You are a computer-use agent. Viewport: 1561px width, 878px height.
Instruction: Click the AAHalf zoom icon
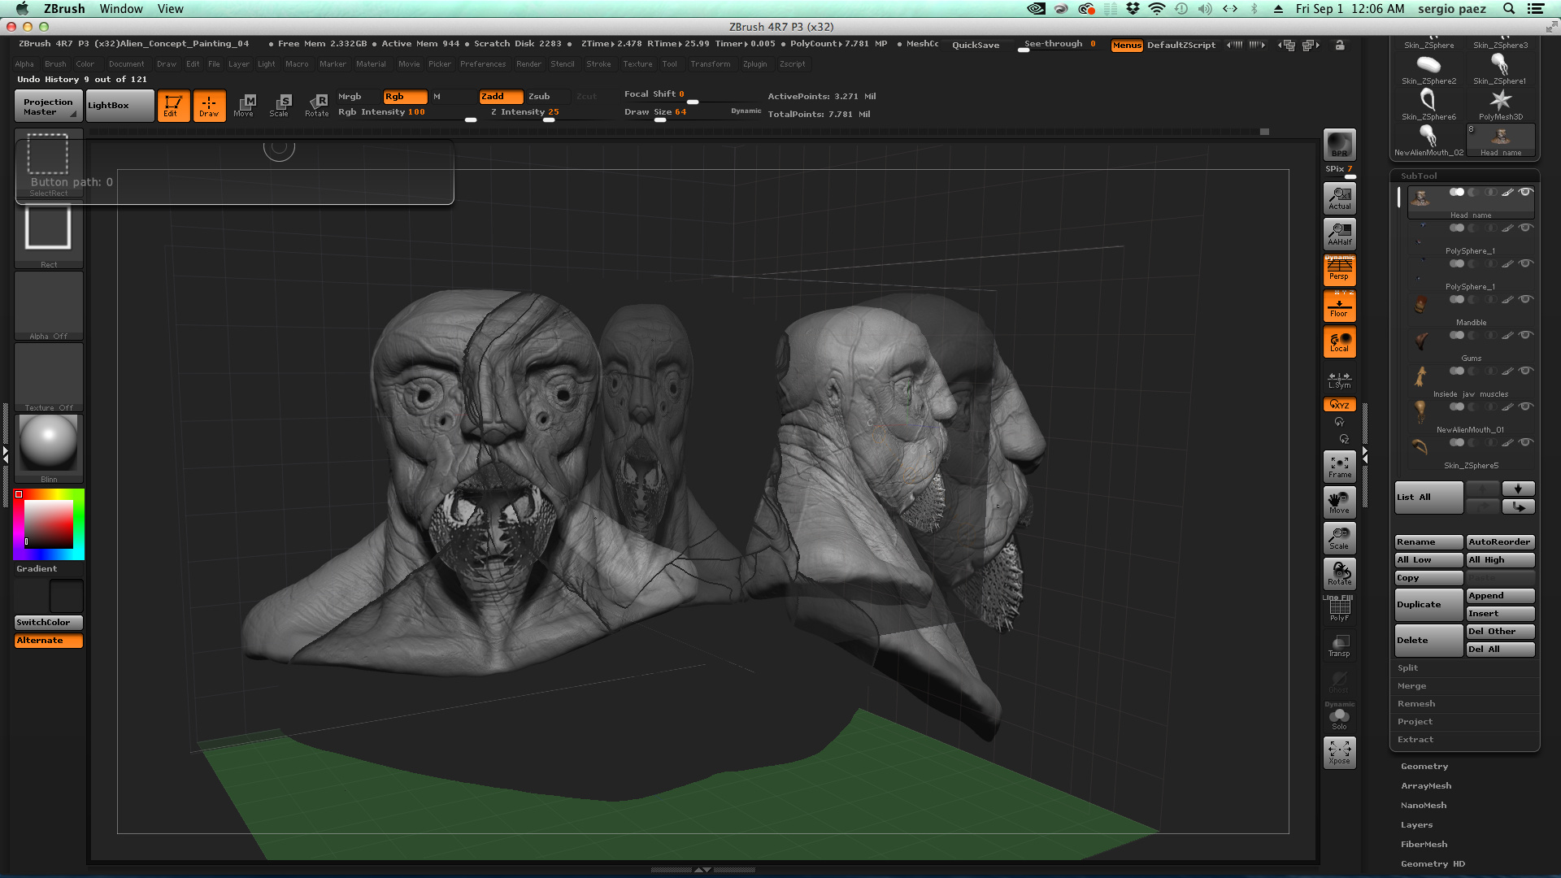1339,233
